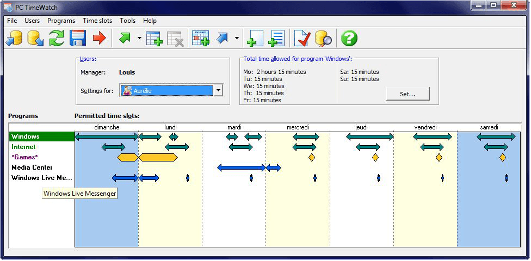The height and width of the screenshot is (261, 531).
Task: Click the calendar with green plus icon
Action: coord(200,39)
